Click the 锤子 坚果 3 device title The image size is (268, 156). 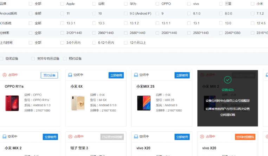click(x=79, y=148)
